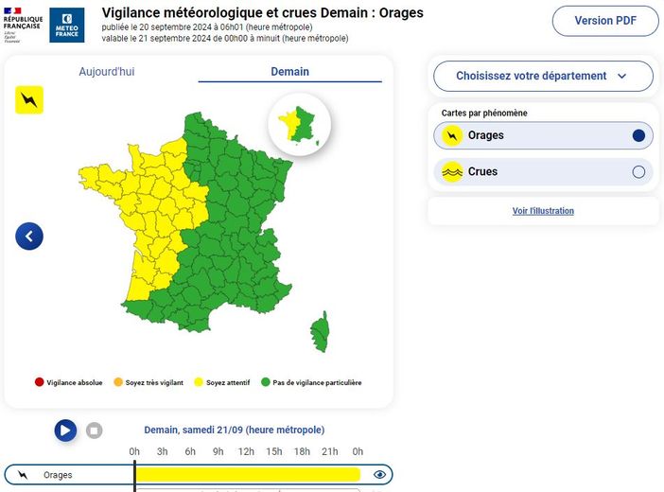Viewport: 664px width, 492px height.
Task: Click the 6h timeline marker
Action: pos(190,451)
